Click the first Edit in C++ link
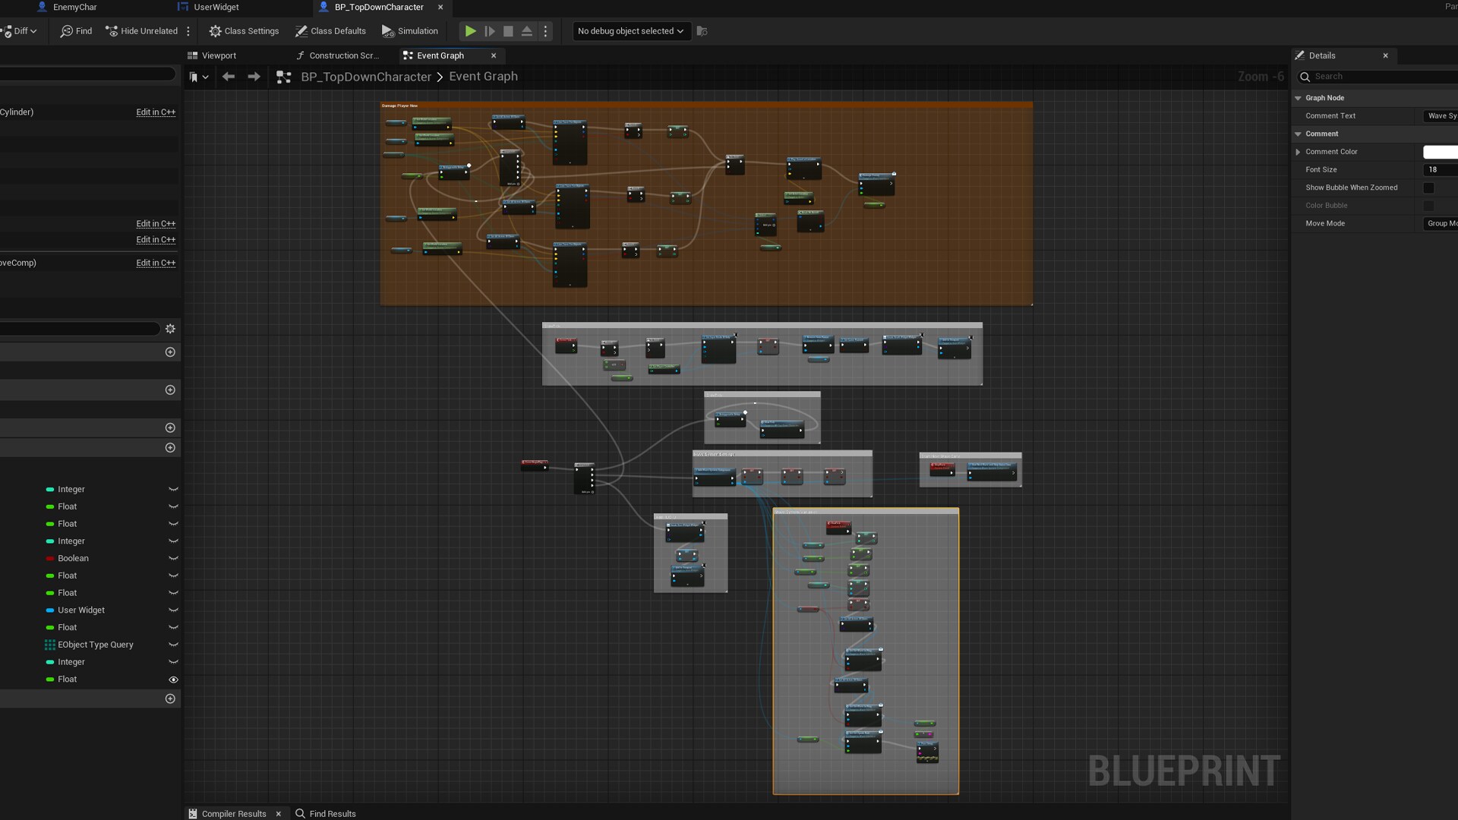 pyautogui.click(x=156, y=112)
